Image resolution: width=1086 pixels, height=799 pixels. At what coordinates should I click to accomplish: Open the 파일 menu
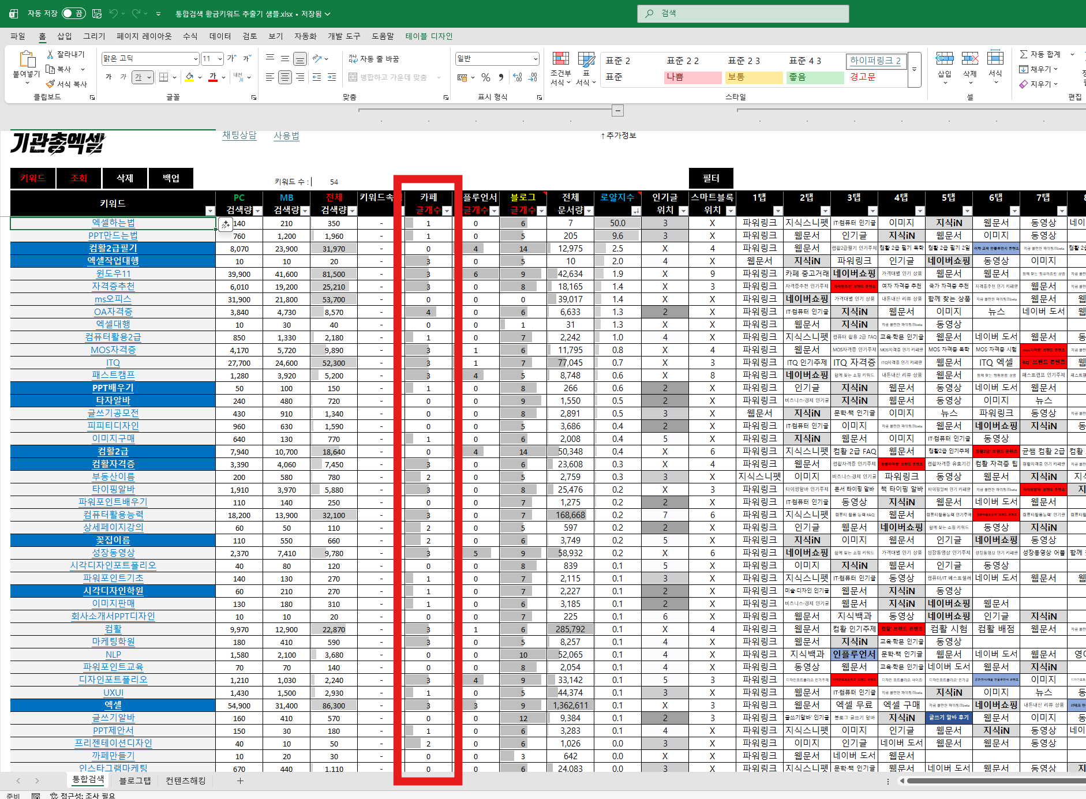(x=18, y=36)
